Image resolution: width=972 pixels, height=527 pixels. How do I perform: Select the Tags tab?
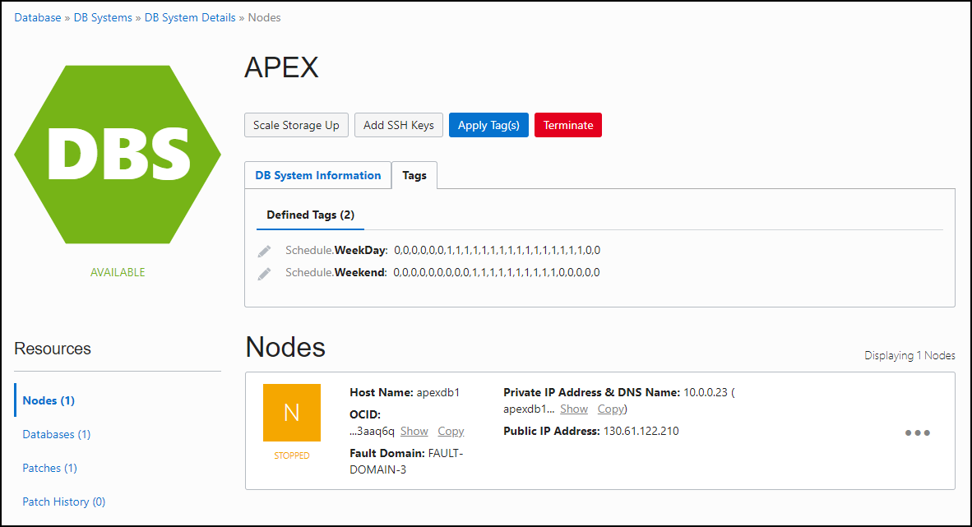(x=414, y=175)
